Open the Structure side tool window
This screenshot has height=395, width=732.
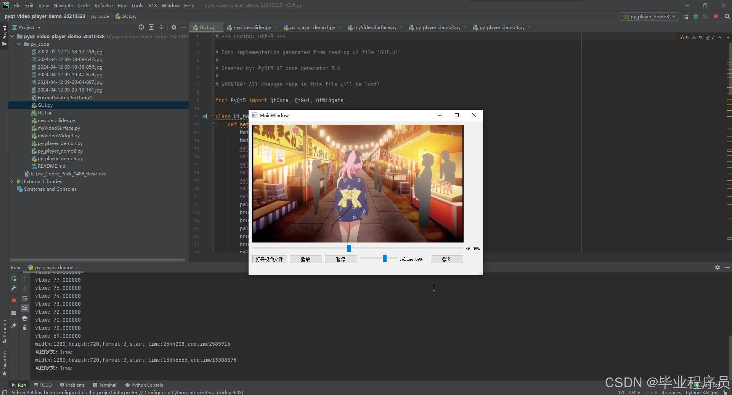5,330
